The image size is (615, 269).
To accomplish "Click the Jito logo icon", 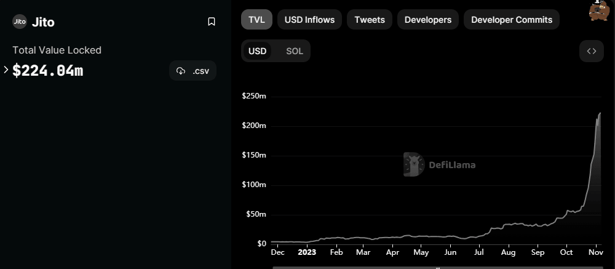I will 20,22.
